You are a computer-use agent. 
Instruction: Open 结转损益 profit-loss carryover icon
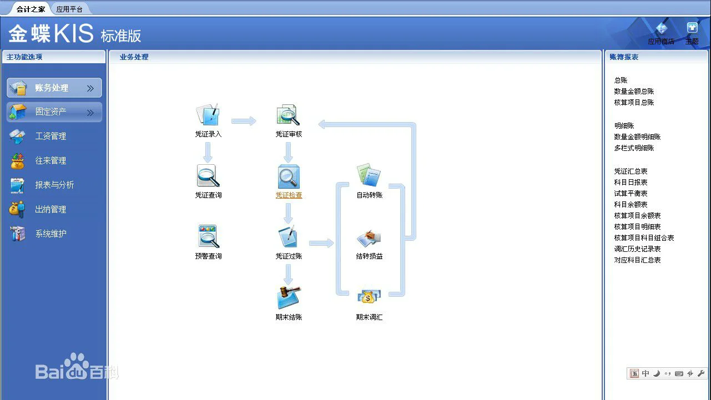pyautogui.click(x=369, y=238)
